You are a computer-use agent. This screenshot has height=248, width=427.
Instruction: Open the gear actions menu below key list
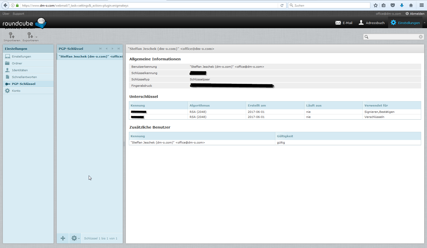pos(75,238)
